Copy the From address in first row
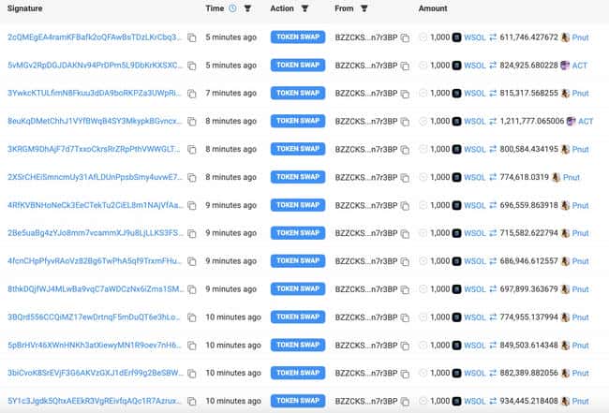Image resolution: width=609 pixels, height=413 pixels. pyautogui.click(x=405, y=37)
